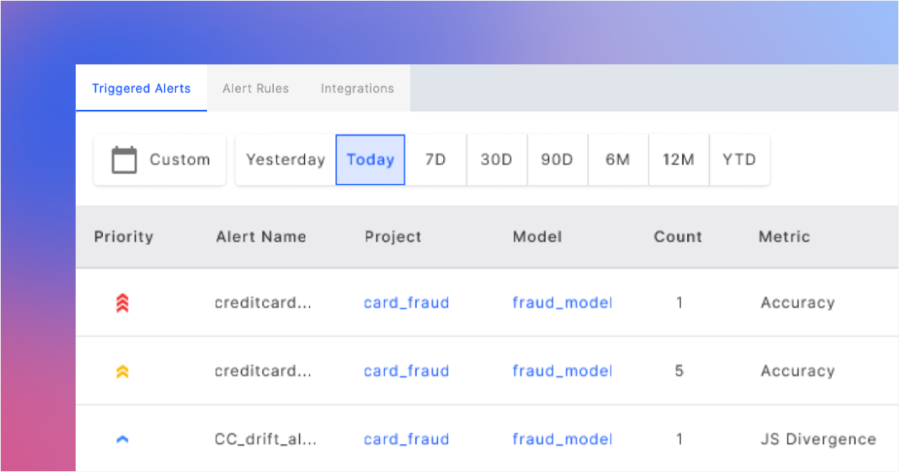Click the blue low-priority chevron icon

click(x=122, y=439)
